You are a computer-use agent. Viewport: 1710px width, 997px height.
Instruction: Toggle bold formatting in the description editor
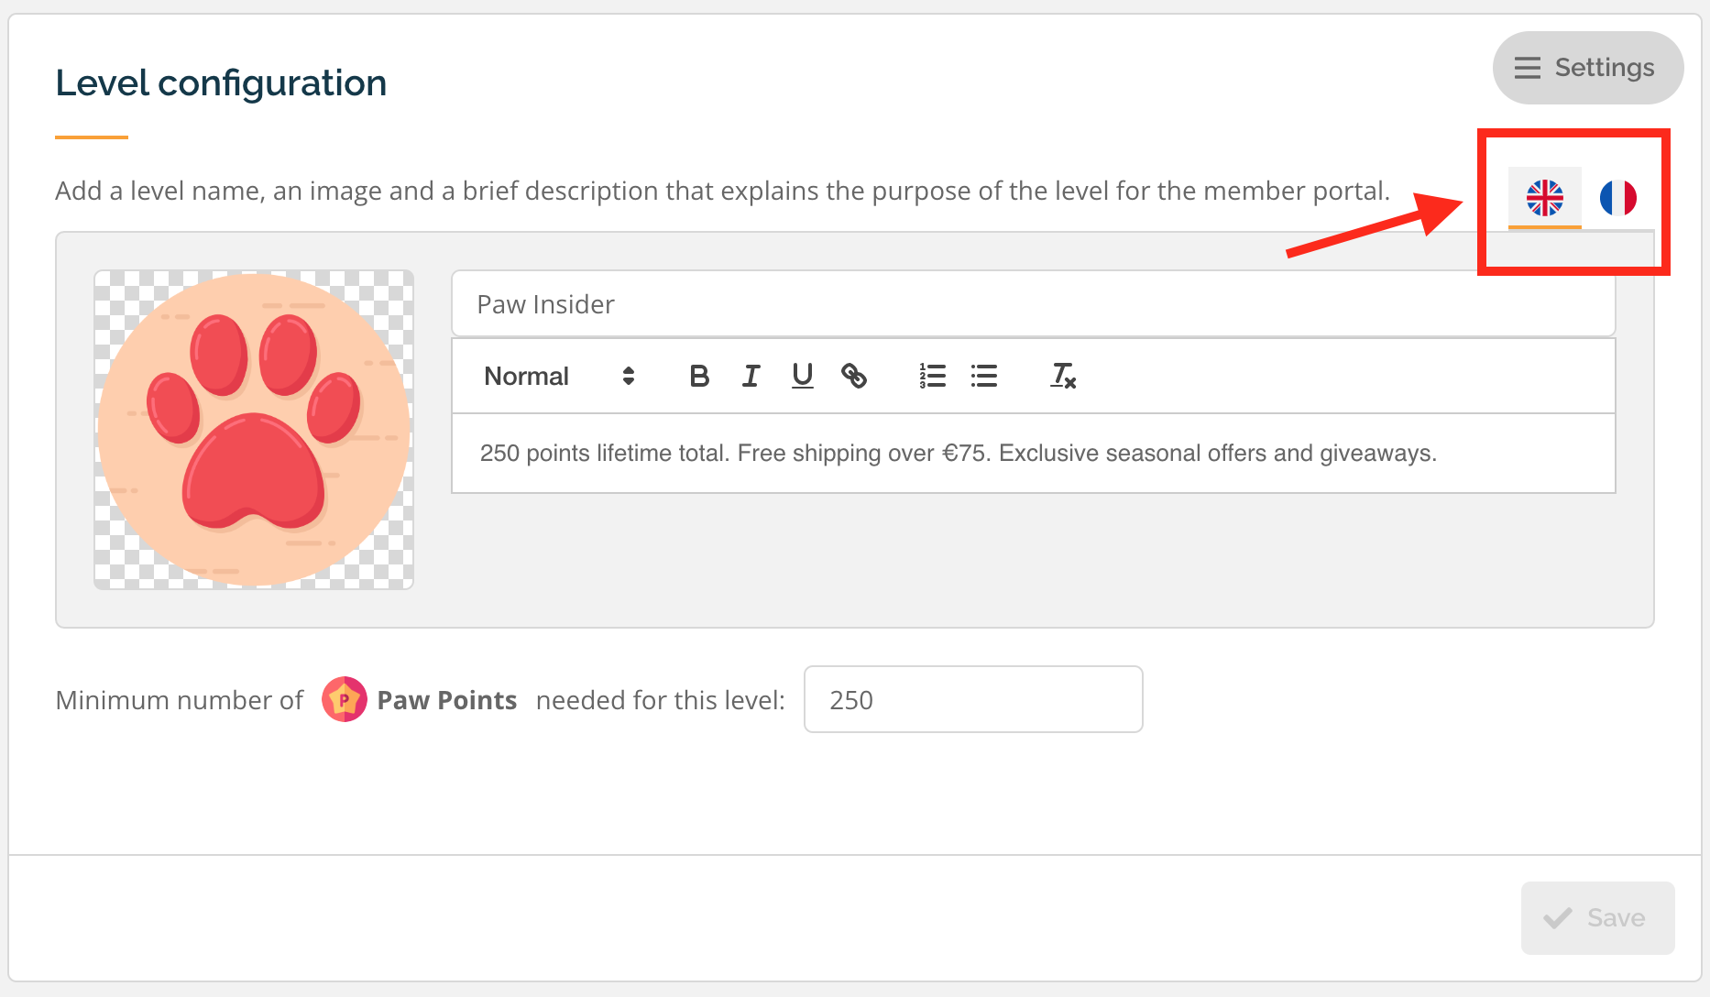click(699, 376)
